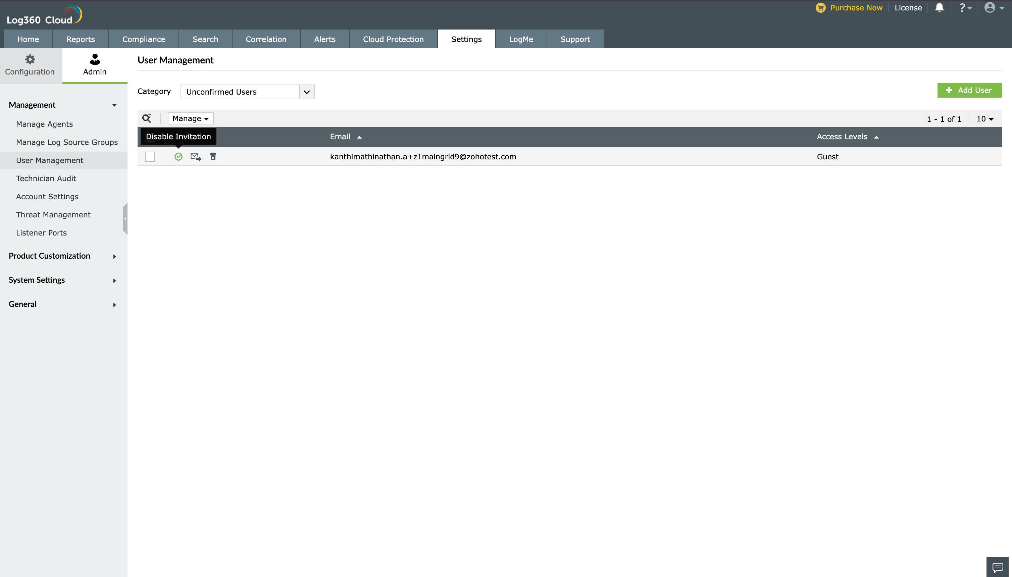Click the green Disable Invitation check icon
The image size is (1012, 577).
179,157
